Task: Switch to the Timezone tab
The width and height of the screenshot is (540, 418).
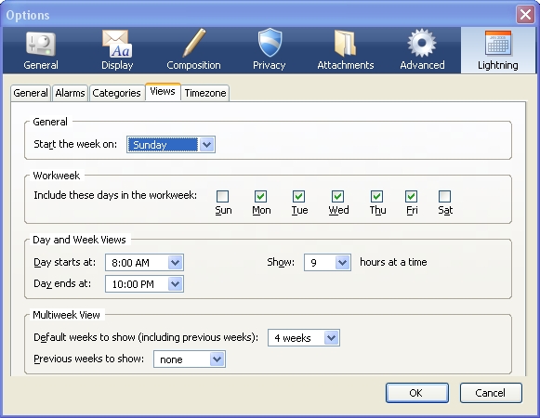Action: [205, 93]
